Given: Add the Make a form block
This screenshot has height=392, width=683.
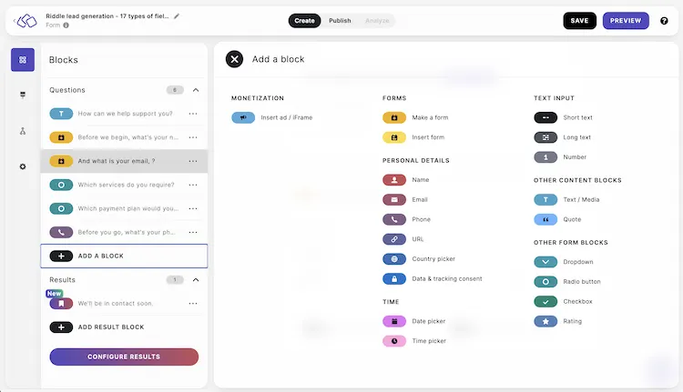Looking at the screenshot, I should [x=415, y=117].
